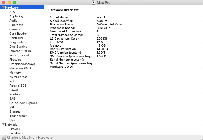Click the Total Number of Cores label
This screenshot has height=140, width=203.
click(66, 35)
